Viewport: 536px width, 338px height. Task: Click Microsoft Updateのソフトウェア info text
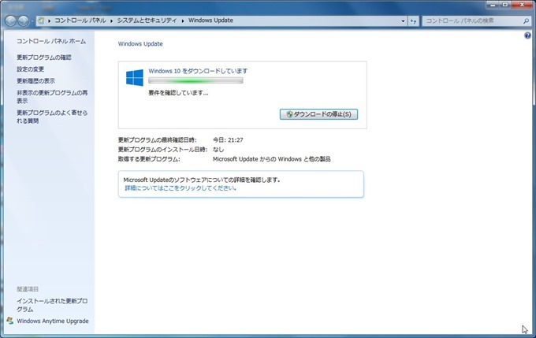pyautogui.click(x=202, y=180)
